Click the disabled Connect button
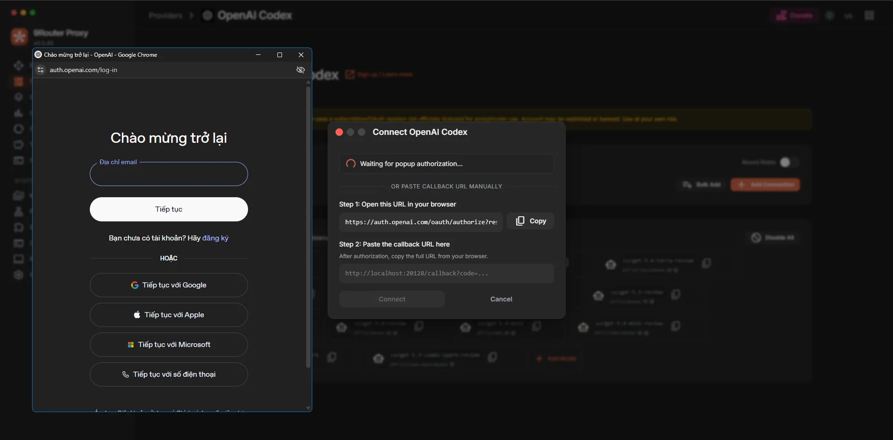This screenshot has width=893, height=440. [x=392, y=299]
